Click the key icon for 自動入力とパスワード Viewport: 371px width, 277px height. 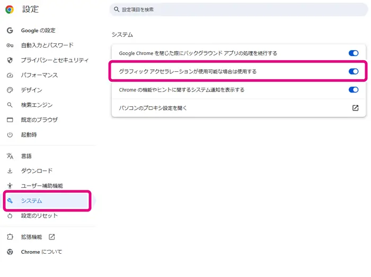[10, 45]
